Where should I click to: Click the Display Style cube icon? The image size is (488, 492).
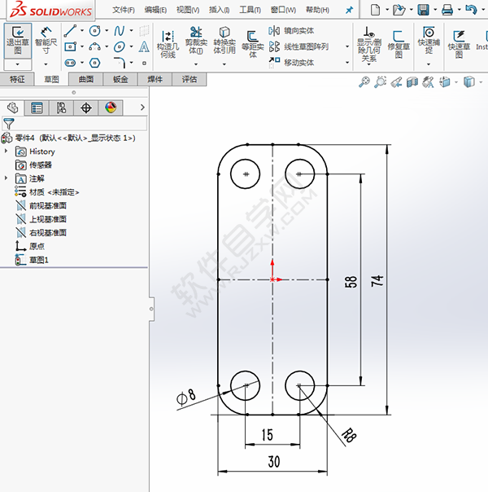(469, 82)
